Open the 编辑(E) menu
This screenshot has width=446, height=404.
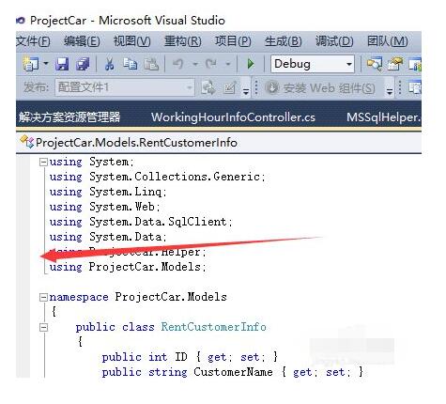coord(82,41)
